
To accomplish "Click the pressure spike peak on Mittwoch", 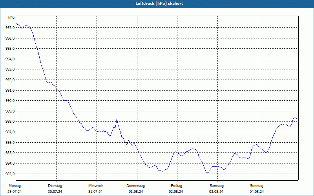I will 117,120.
